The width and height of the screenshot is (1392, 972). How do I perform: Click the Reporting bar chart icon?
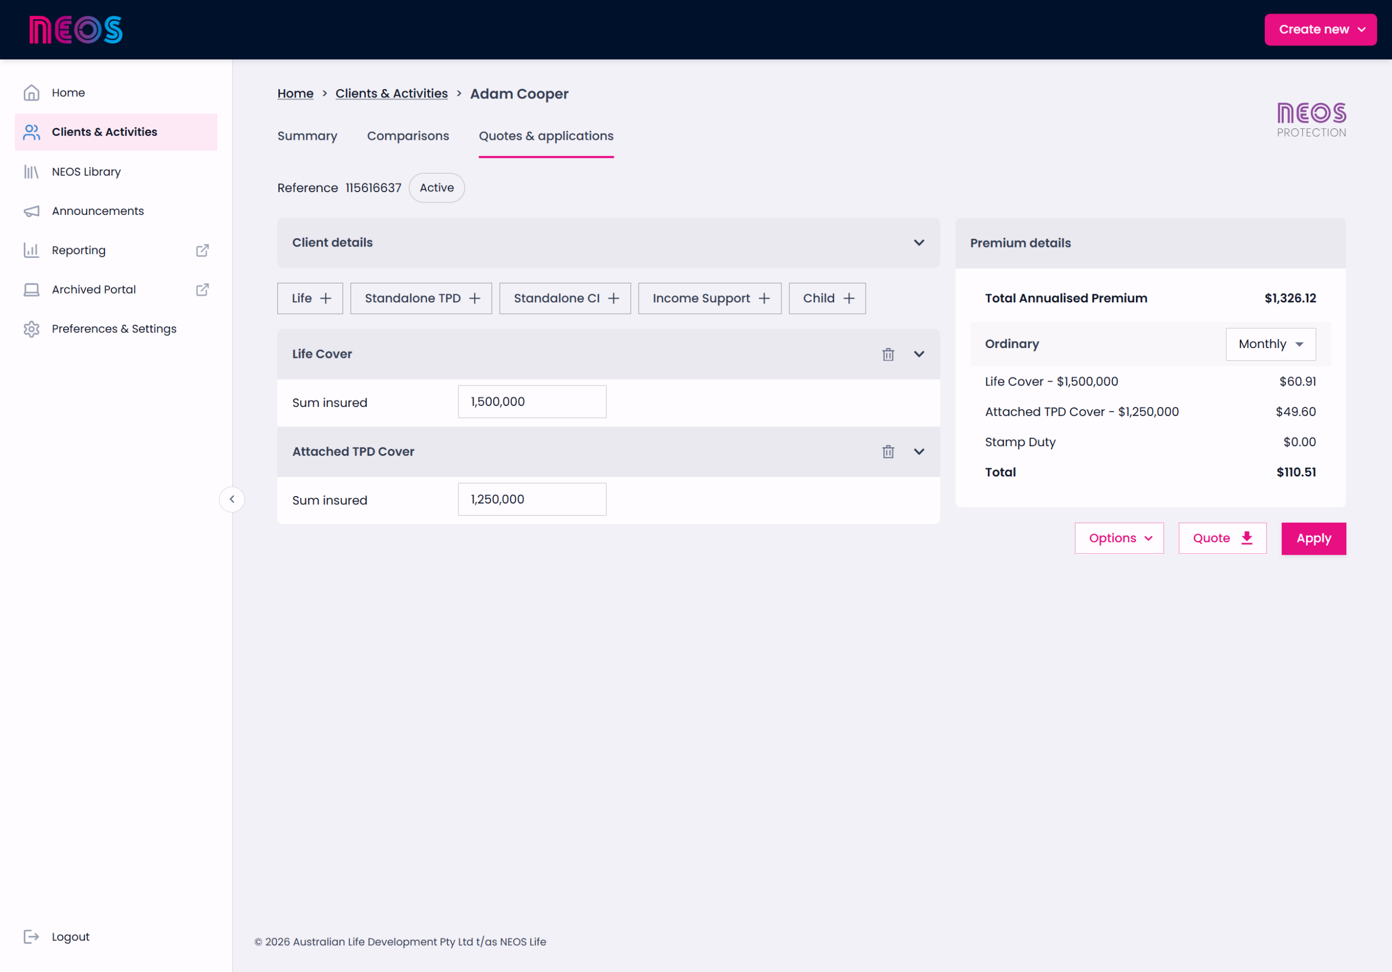coord(32,250)
